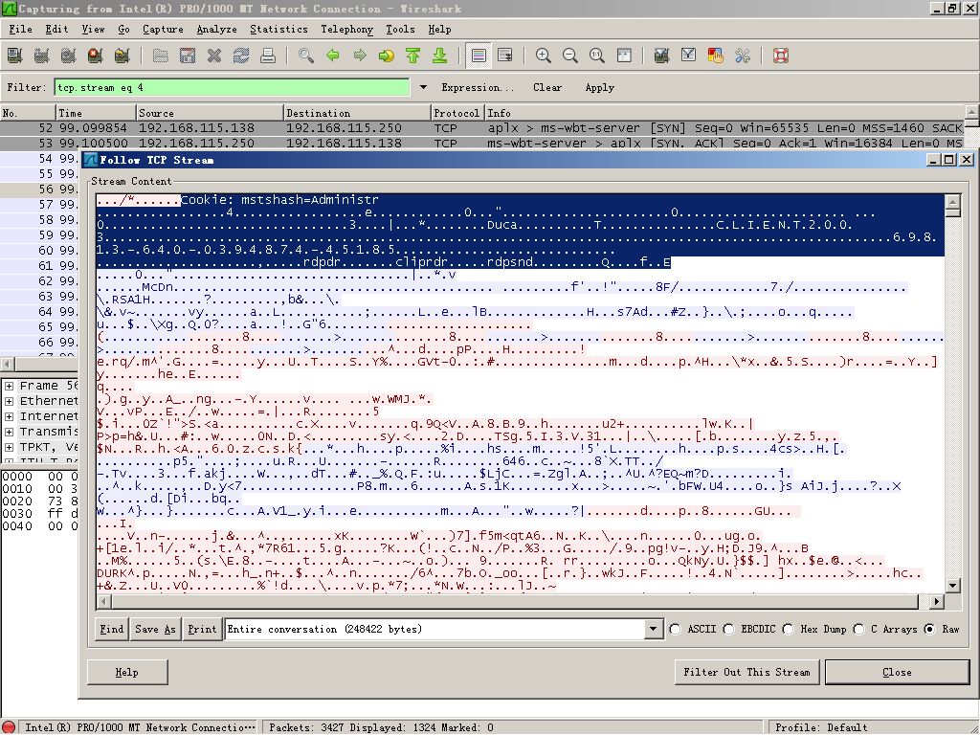980x735 pixels.
Task: Click stream content horizontal scrollbar right arrow
Action: point(936,601)
